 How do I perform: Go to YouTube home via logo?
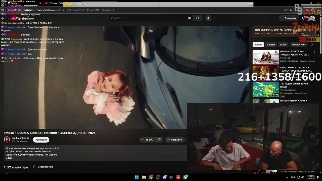tap(19, 18)
